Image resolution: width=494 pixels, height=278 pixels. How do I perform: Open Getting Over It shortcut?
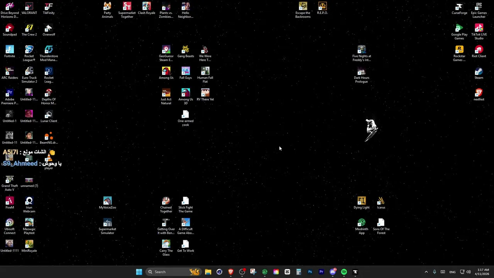[x=166, y=227]
